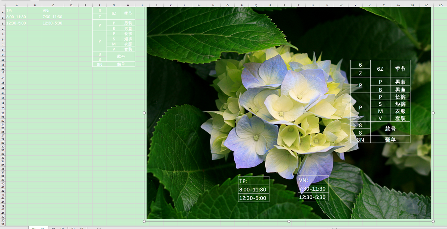Click cell A3 with 12:30-5:00
This screenshot has height=229, width=447.
[17, 23]
